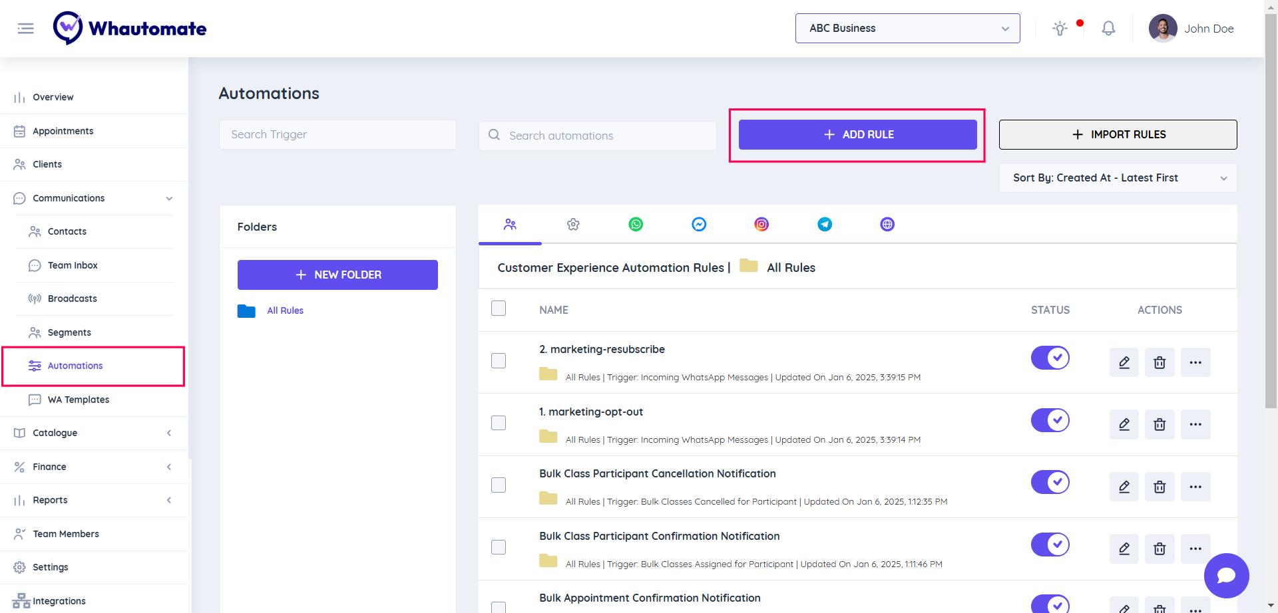The height and width of the screenshot is (613, 1278).
Task: Tick the checkbox for 1. marketing-opt-out
Action: 499,423
